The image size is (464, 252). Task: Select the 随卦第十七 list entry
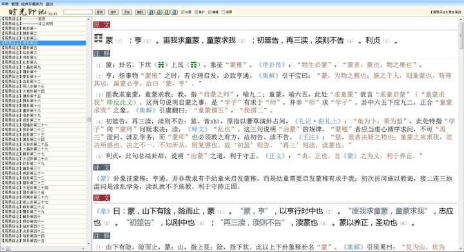point(43,105)
